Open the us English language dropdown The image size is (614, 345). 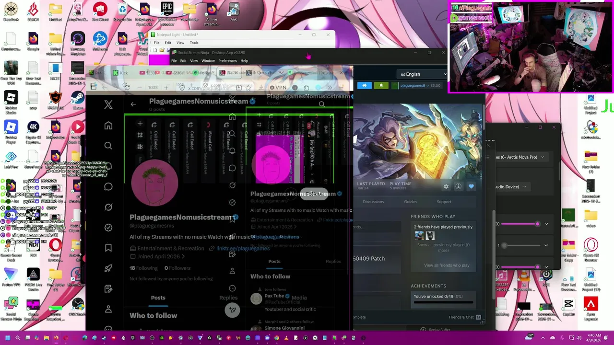[x=424, y=74]
